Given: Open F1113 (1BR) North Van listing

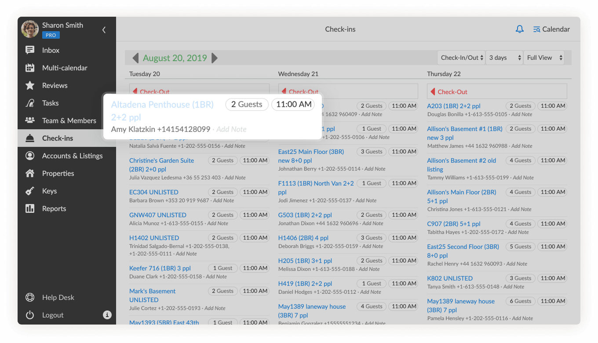Looking at the screenshot, I should click(x=316, y=188).
